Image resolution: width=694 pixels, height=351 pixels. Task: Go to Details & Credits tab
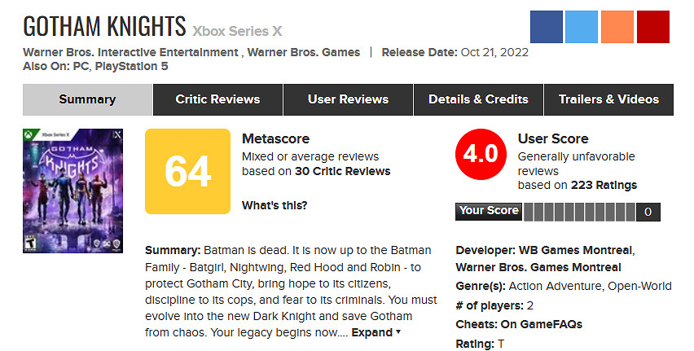pos(478,99)
